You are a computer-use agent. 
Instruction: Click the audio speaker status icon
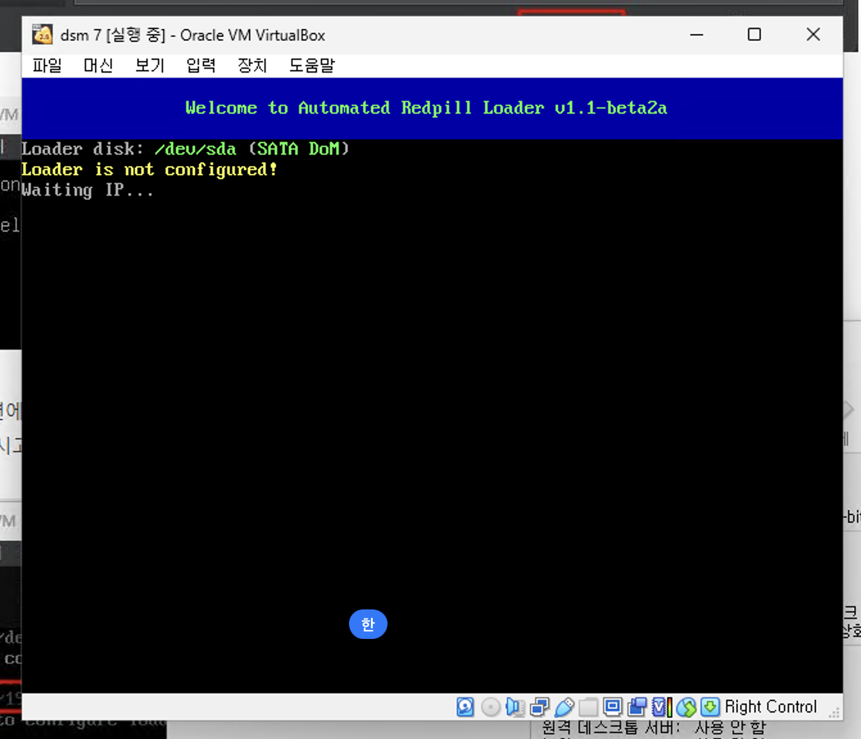click(x=515, y=707)
